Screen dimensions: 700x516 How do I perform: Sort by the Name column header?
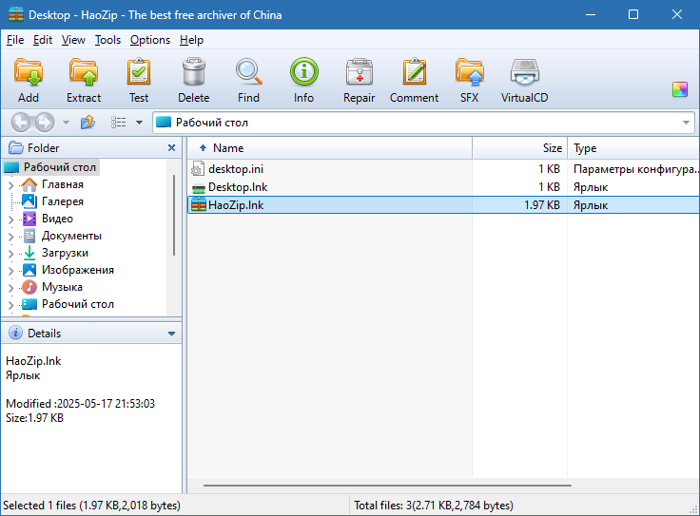[x=329, y=148]
